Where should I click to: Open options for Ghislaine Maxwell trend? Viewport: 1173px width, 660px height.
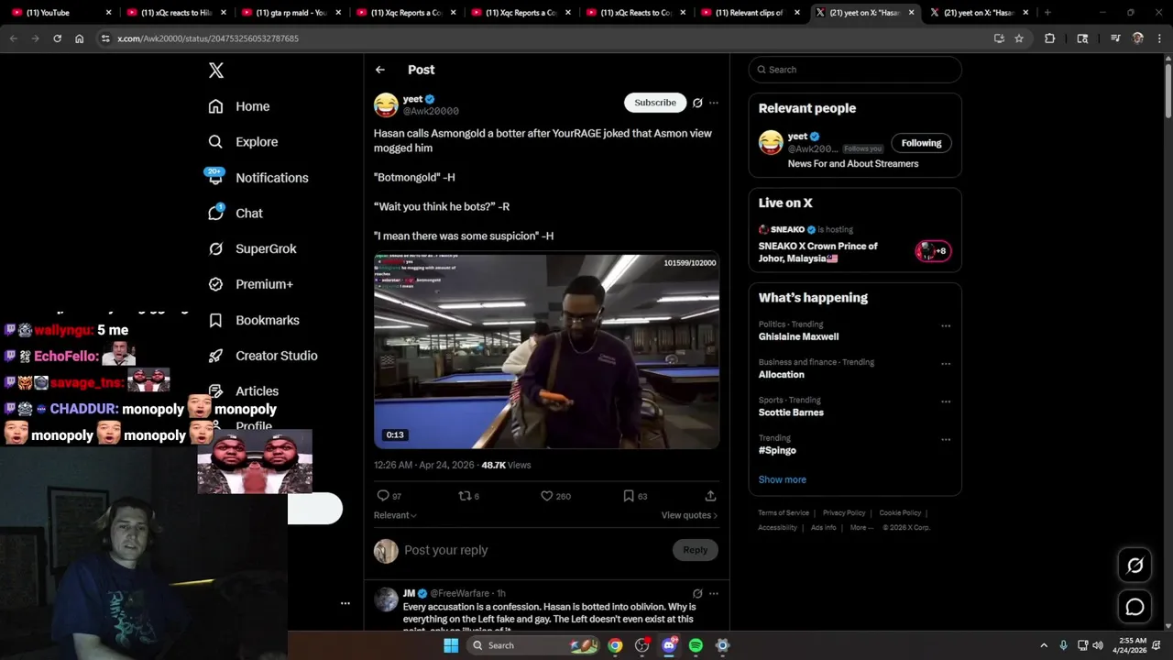pyautogui.click(x=946, y=325)
